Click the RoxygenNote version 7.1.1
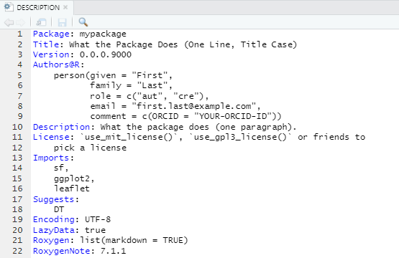The height and width of the screenshot is (258, 399). tap(114, 251)
